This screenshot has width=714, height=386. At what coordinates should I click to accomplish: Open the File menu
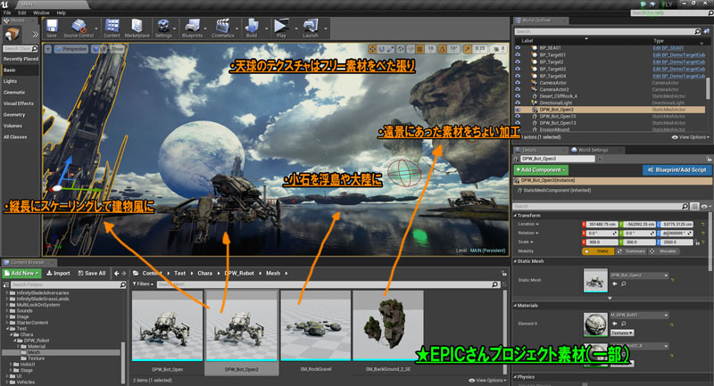point(7,12)
